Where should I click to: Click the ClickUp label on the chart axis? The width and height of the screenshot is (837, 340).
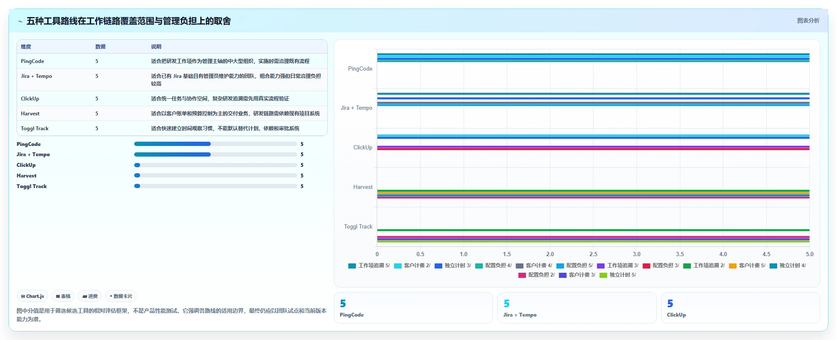point(363,148)
